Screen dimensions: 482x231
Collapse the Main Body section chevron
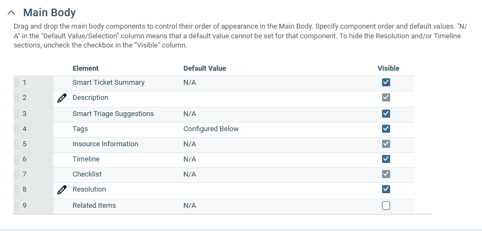12,12
